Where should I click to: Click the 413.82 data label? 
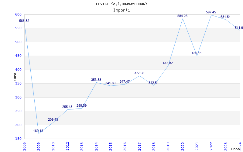tap(168, 63)
